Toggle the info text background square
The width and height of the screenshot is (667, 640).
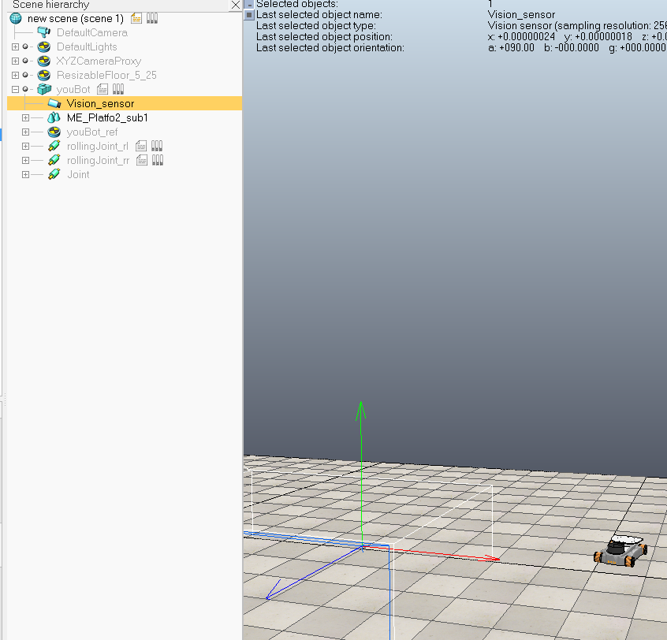pyautogui.click(x=250, y=15)
